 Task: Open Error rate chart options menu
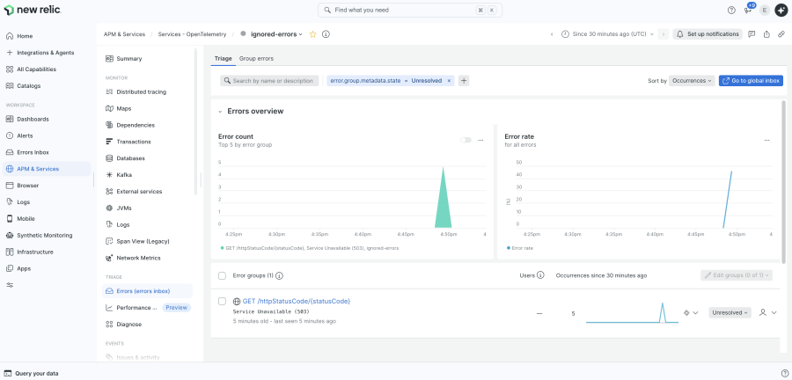766,140
